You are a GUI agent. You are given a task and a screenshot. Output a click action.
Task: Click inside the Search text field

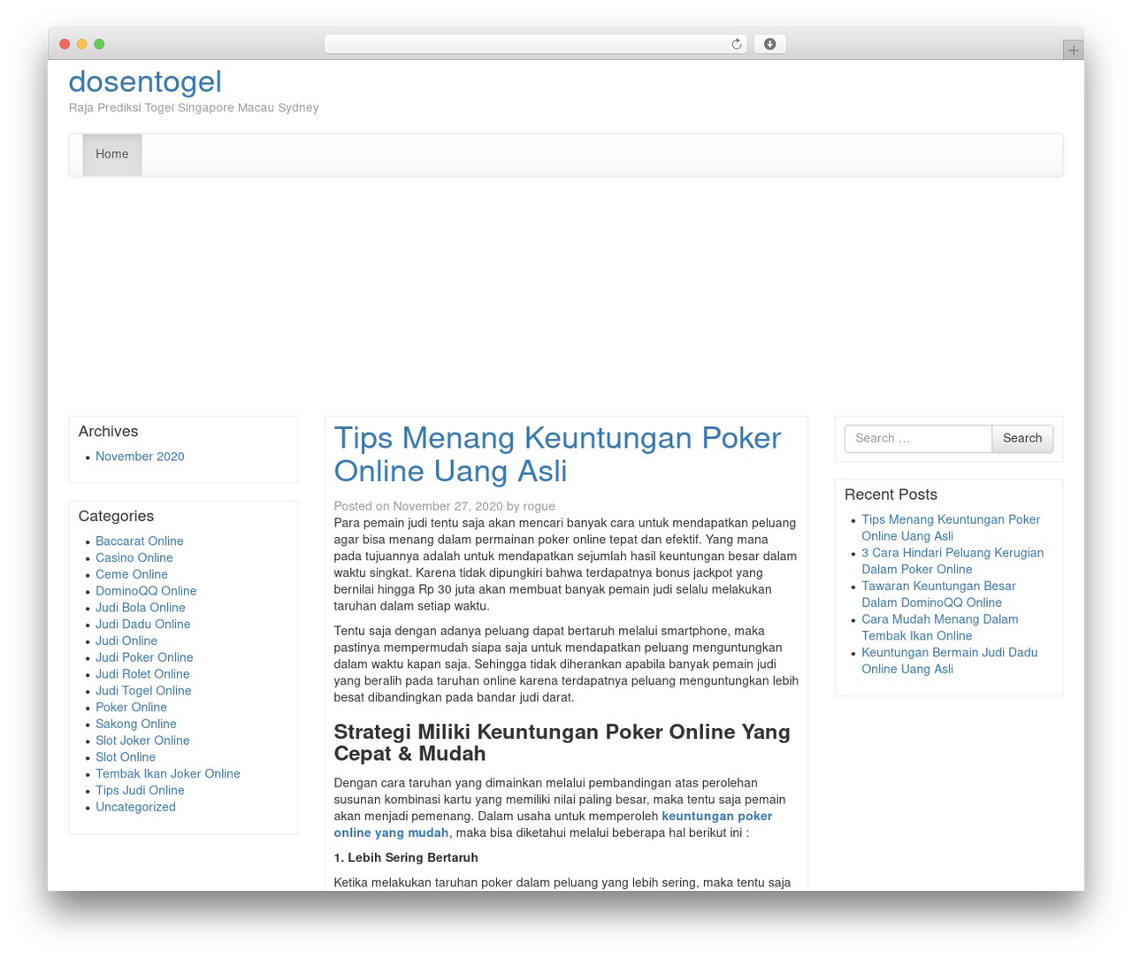[x=918, y=439]
